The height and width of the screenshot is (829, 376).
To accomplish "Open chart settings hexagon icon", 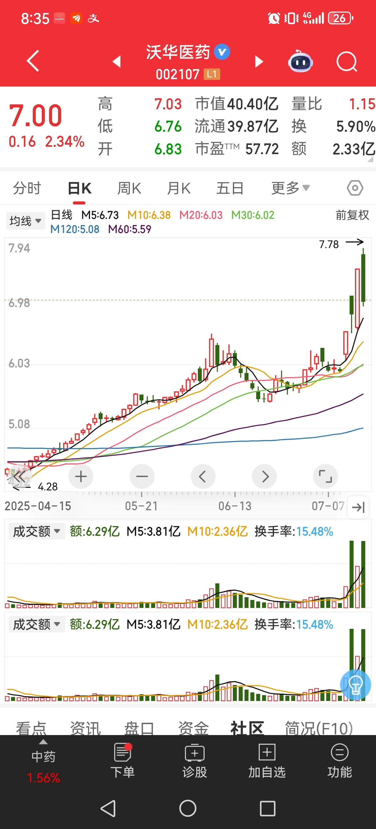I will [x=355, y=188].
